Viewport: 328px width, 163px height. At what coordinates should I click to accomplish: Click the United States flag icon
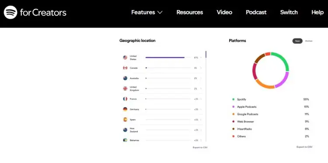pyautogui.click(x=125, y=58)
